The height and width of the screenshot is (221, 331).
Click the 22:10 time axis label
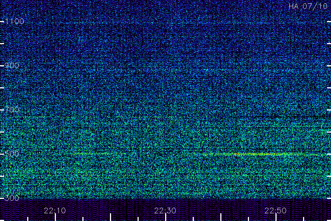tap(55, 211)
